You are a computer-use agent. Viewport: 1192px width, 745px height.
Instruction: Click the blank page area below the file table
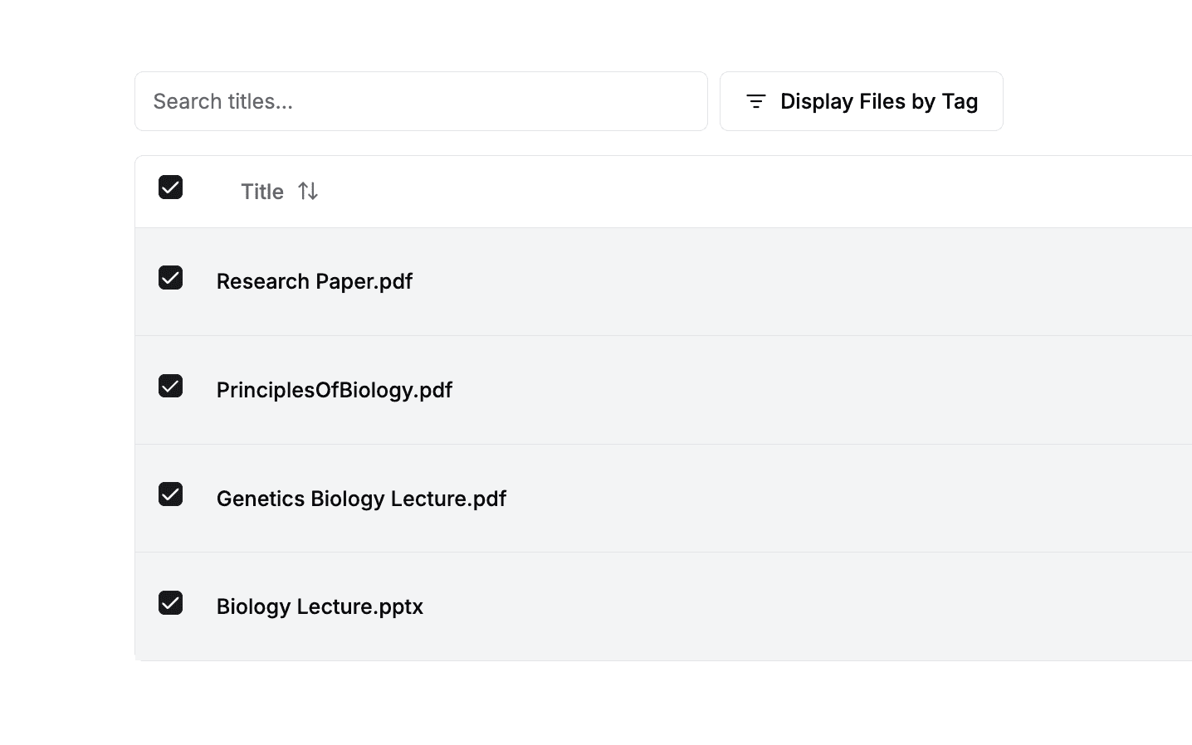click(581, 705)
